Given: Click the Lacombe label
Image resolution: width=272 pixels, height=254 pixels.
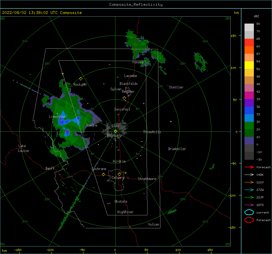Looking at the screenshot, I should click(x=131, y=76).
